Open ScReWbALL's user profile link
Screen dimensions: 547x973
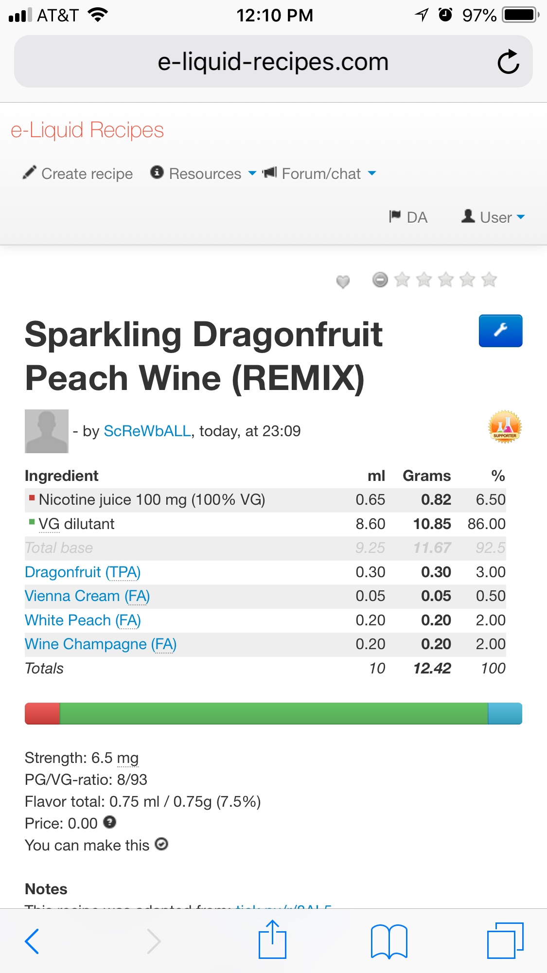point(147,431)
